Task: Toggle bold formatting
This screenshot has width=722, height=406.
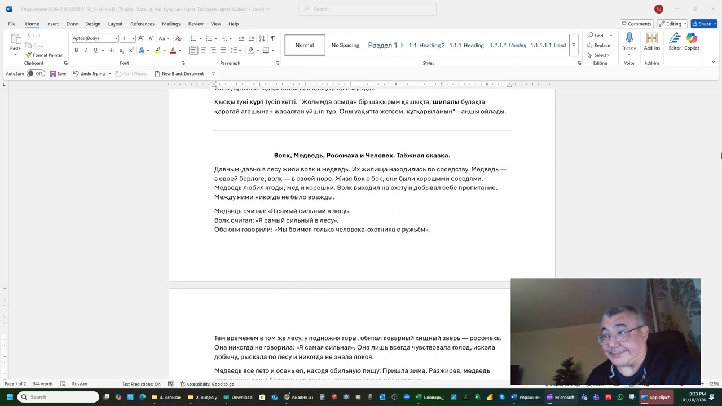Action: click(76, 50)
